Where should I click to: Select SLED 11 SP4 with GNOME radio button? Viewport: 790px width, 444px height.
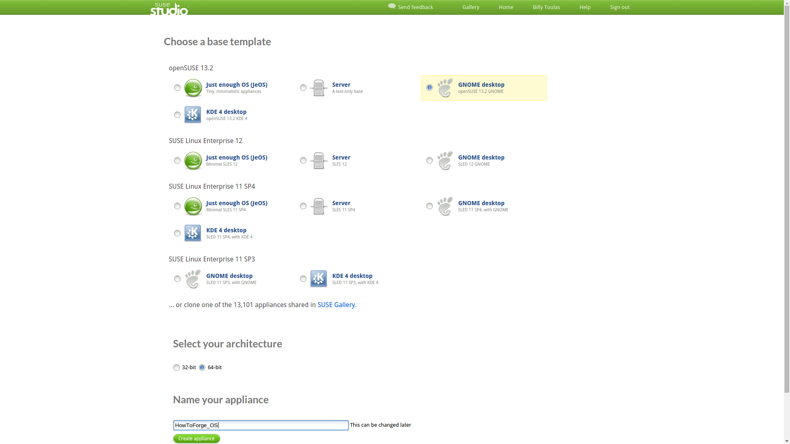(x=430, y=206)
